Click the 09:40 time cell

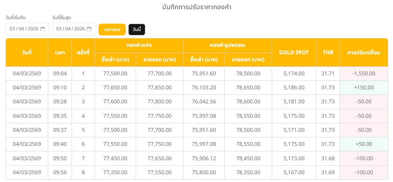(60, 144)
